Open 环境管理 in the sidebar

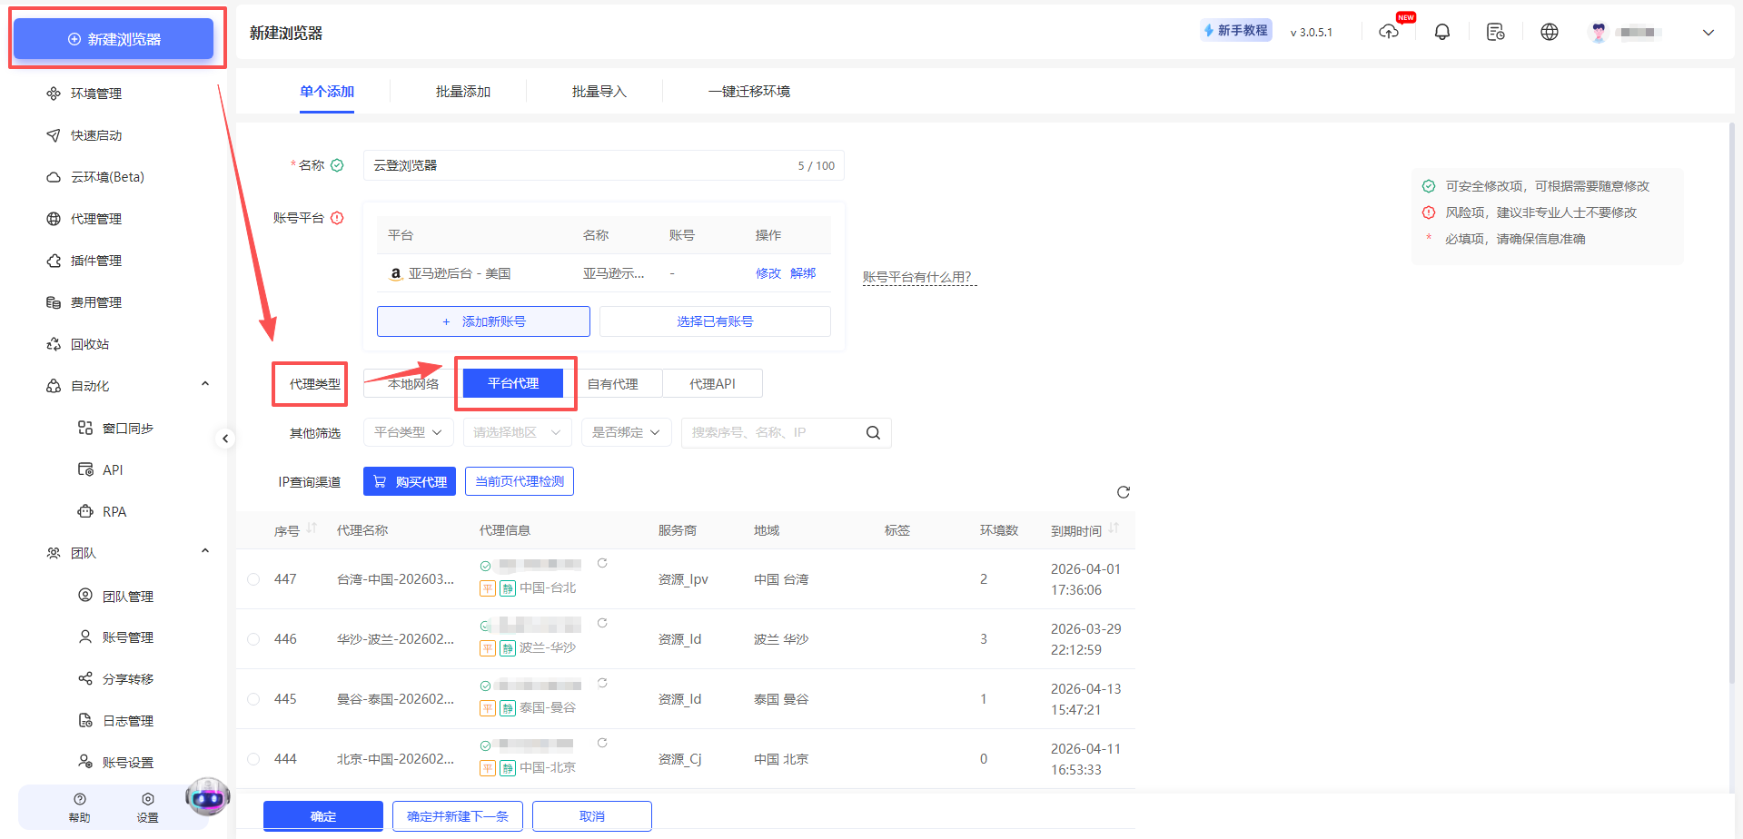click(94, 93)
